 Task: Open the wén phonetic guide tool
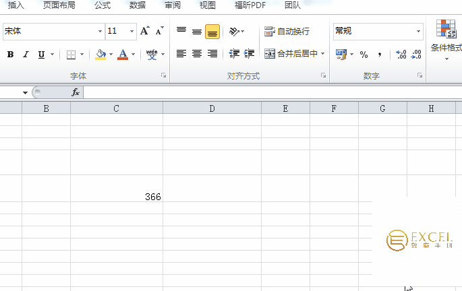click(x=152, y=55)
